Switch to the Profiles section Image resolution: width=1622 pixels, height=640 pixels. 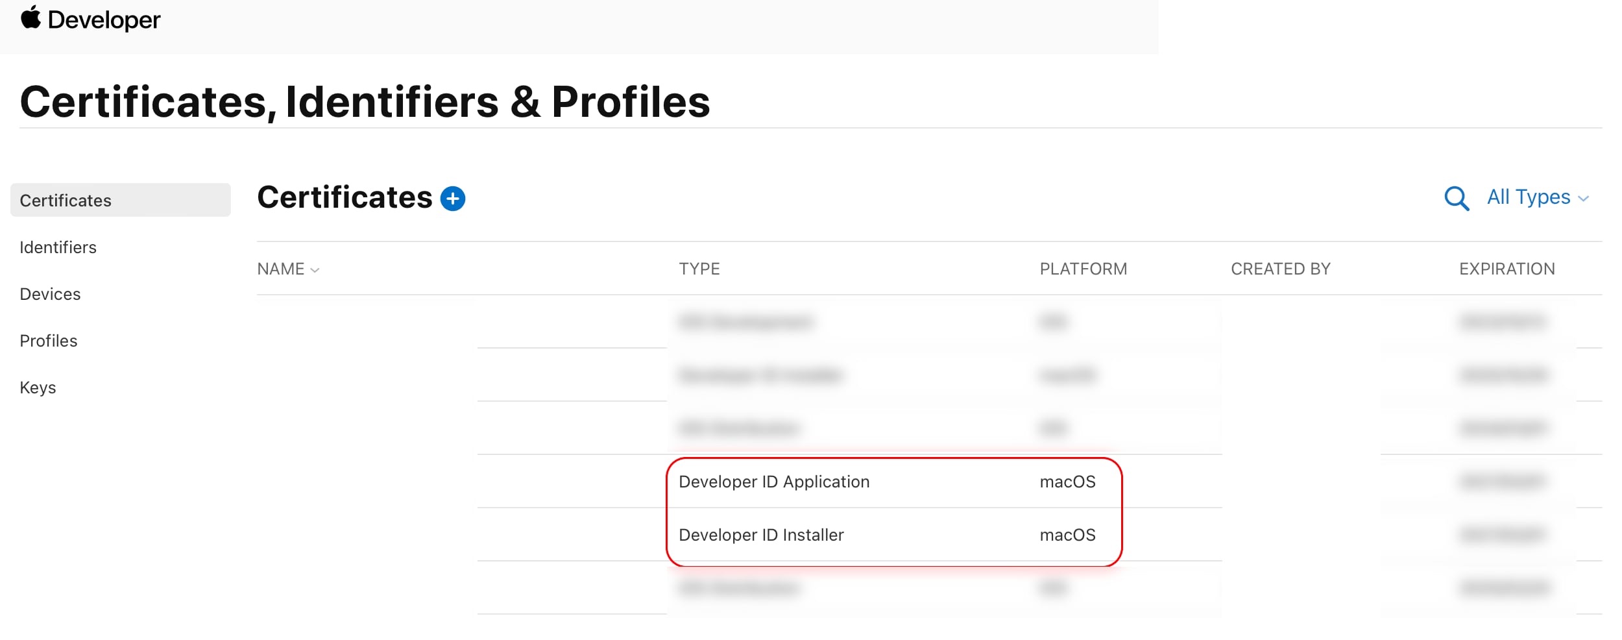pyautogui.click(x=49, y=341)
